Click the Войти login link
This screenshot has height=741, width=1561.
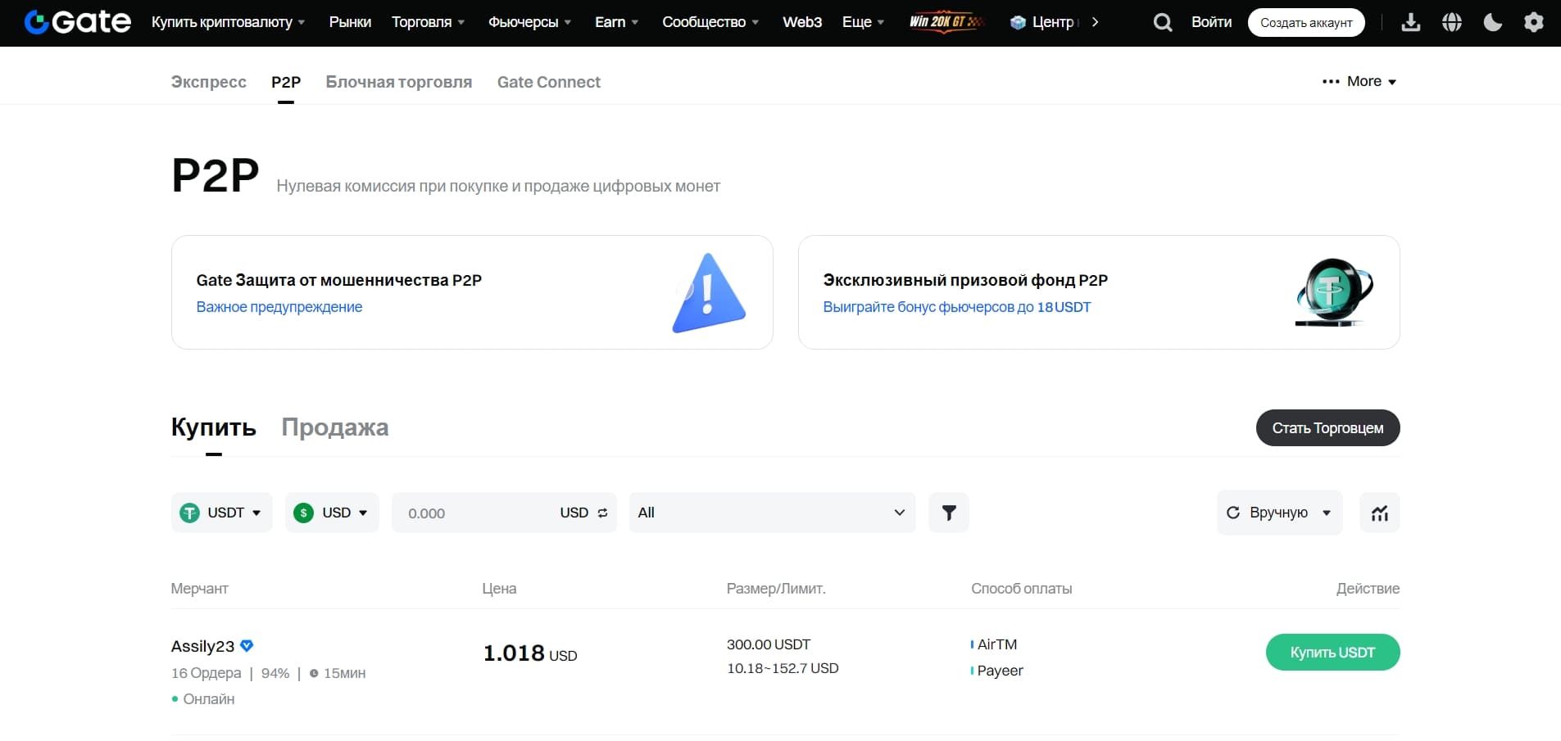pos(1211,22)
